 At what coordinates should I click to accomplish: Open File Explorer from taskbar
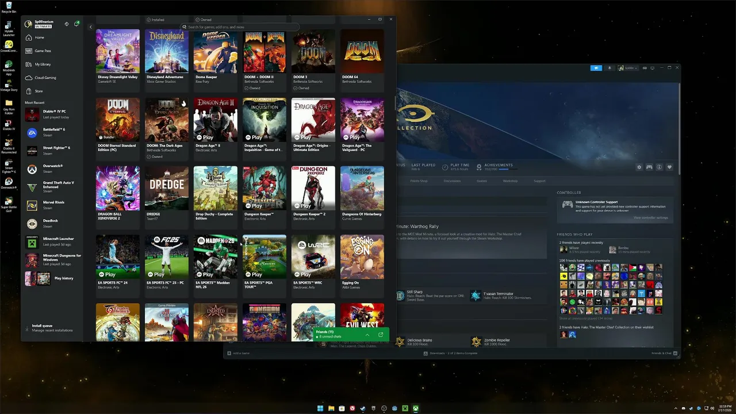(x=331, y=408)
